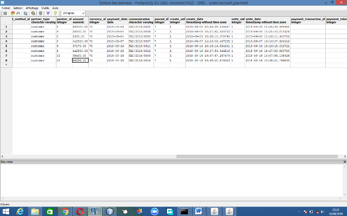347x216 pixels.
Task: Open the Édition menu
Action: [18, 8]
